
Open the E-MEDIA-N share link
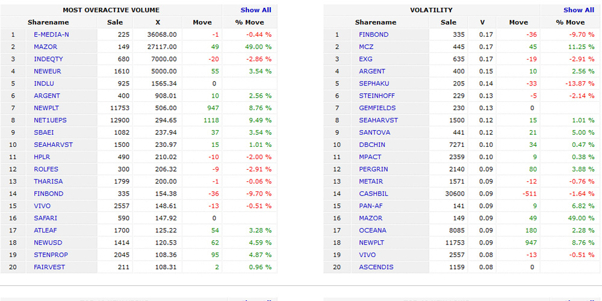51,35
